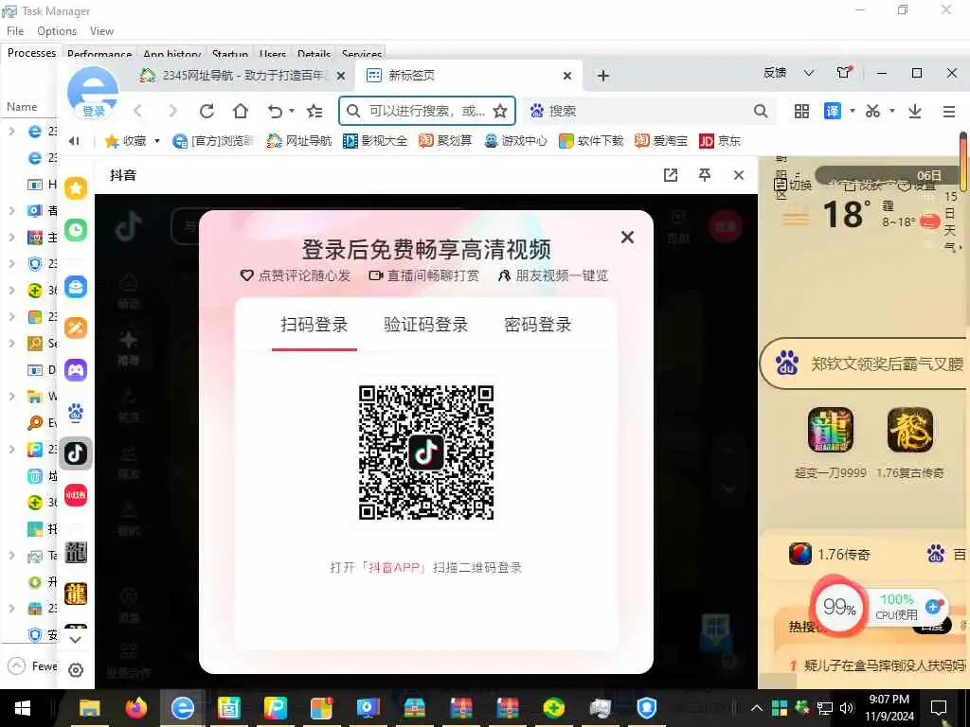Click the 99% memory accelerator ball
This screenshot has height=727, width=970.
coord(838,608)
